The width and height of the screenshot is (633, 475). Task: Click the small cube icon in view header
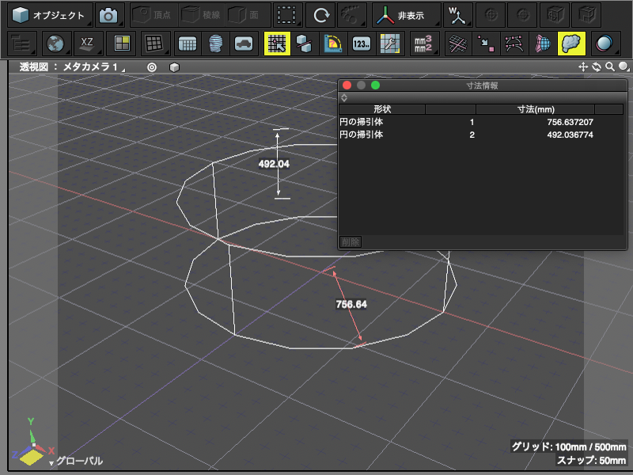(x=174, y=67)
